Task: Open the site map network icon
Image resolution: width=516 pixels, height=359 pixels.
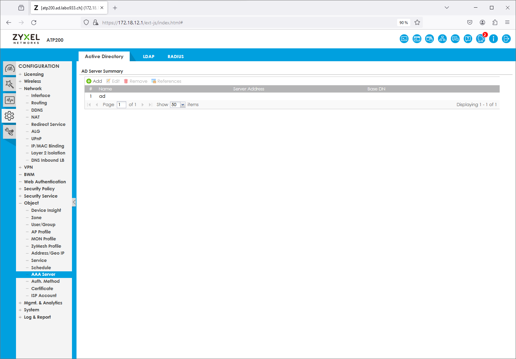Action: pyautogui.click(x=442, y=39)
